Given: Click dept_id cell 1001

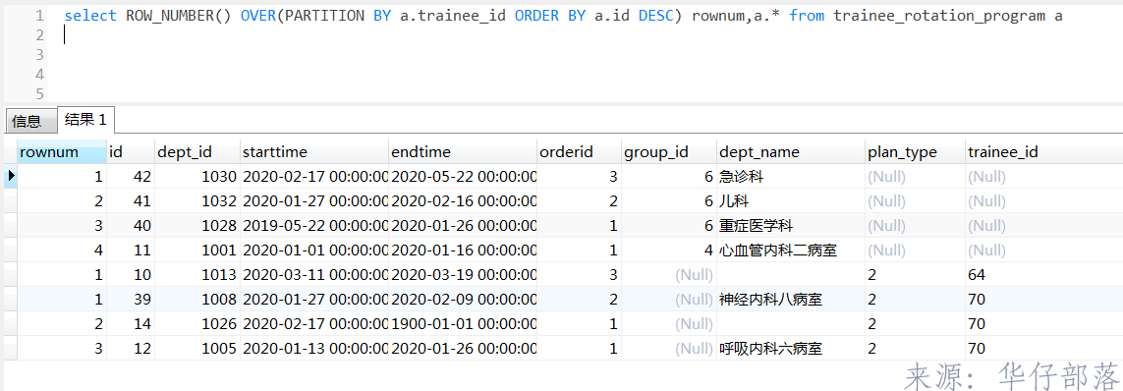Looking at the screenshot, I should tap(197, 251).
